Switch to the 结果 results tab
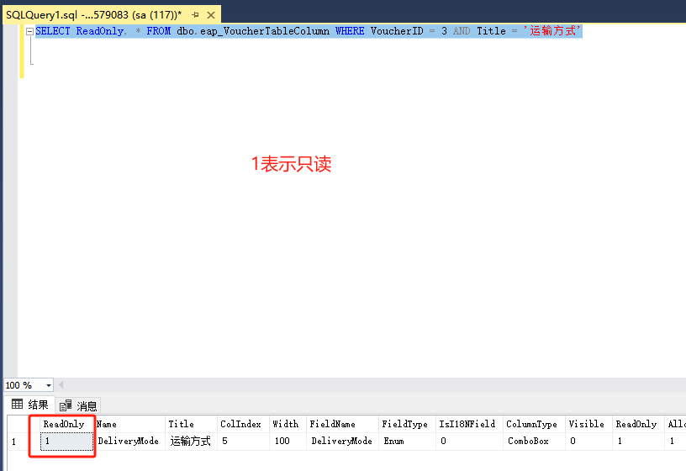686x471 pixels. tap(29, 405)
